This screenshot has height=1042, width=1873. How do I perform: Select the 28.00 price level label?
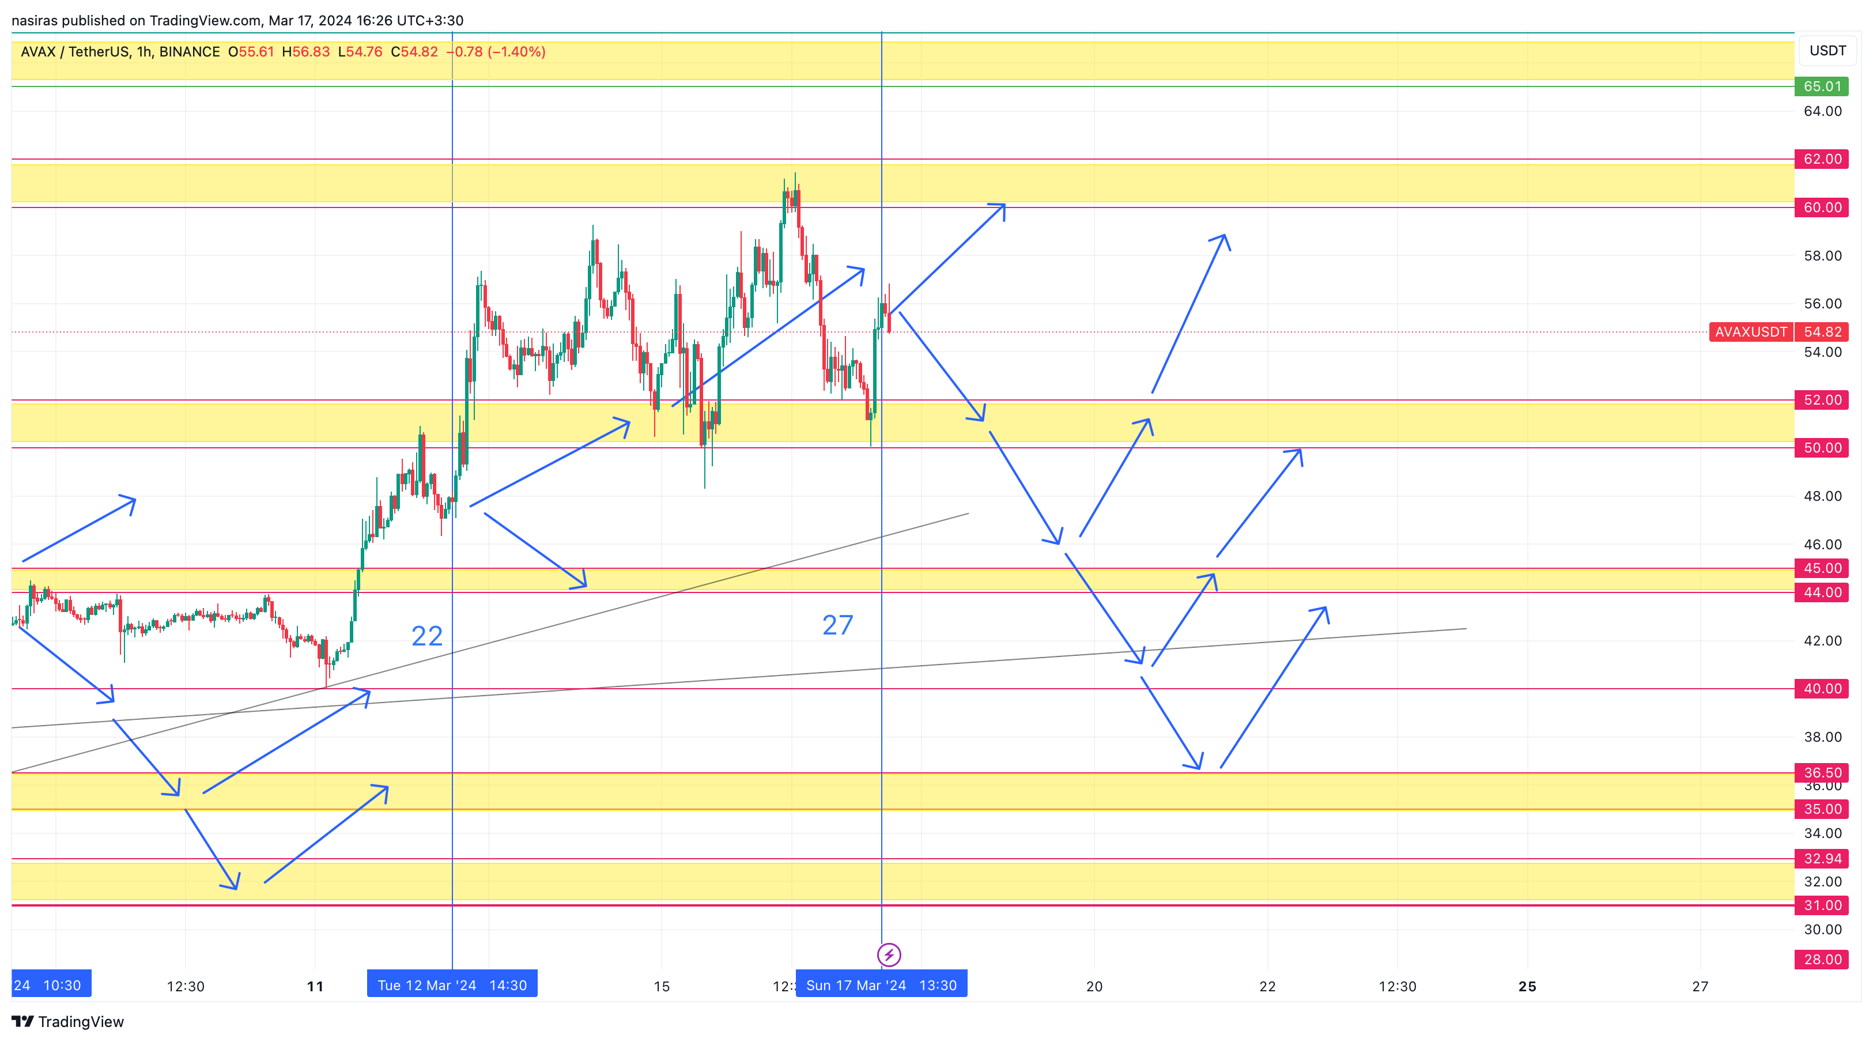pyautogui.click(x=1821, y=959)
